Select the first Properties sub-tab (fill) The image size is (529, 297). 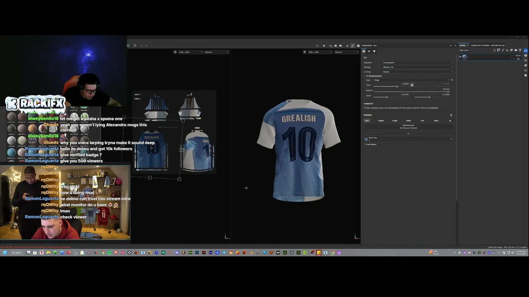(x=364, y=51)
